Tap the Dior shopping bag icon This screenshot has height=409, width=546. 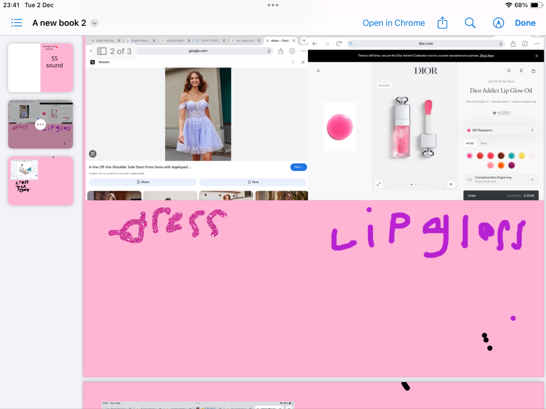[533, 71]
